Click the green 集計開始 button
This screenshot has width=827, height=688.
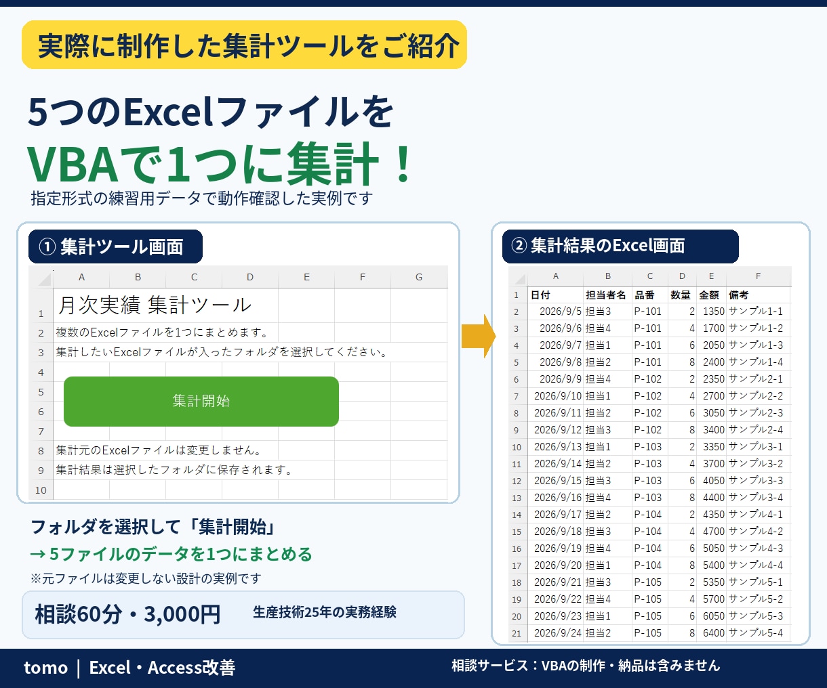[x=201, y=402]
